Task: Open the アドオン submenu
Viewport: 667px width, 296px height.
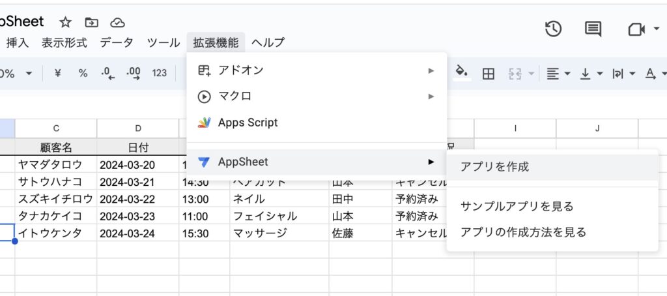Action: click(316, 70)
